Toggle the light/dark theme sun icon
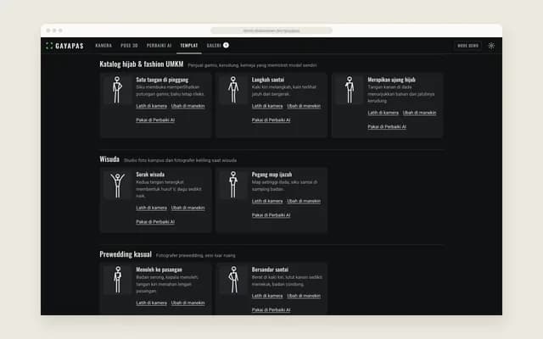The height and width of the screenshot is (339, 543). pos(491,46)
